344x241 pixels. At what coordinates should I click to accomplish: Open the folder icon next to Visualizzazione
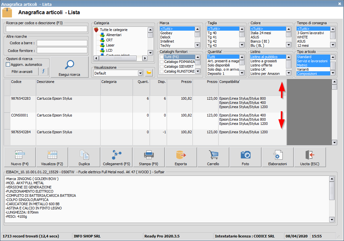pos(149,73)
